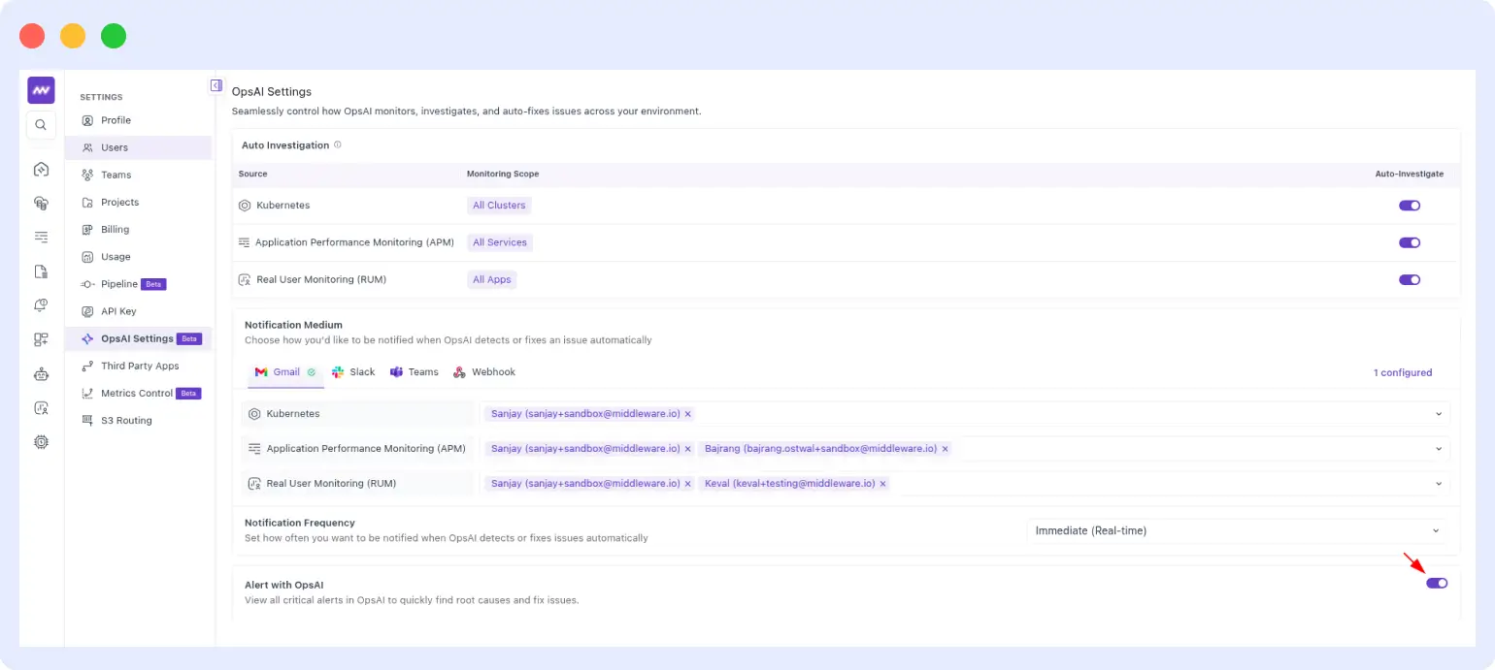
Task: Open the home icon in left rail
Action: pyautogui.click(x=41, y=169)
